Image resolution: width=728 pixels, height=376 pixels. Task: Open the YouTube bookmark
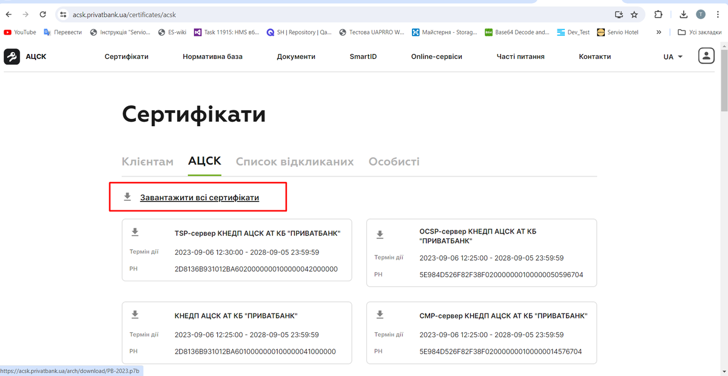click(x=19, y=32)
